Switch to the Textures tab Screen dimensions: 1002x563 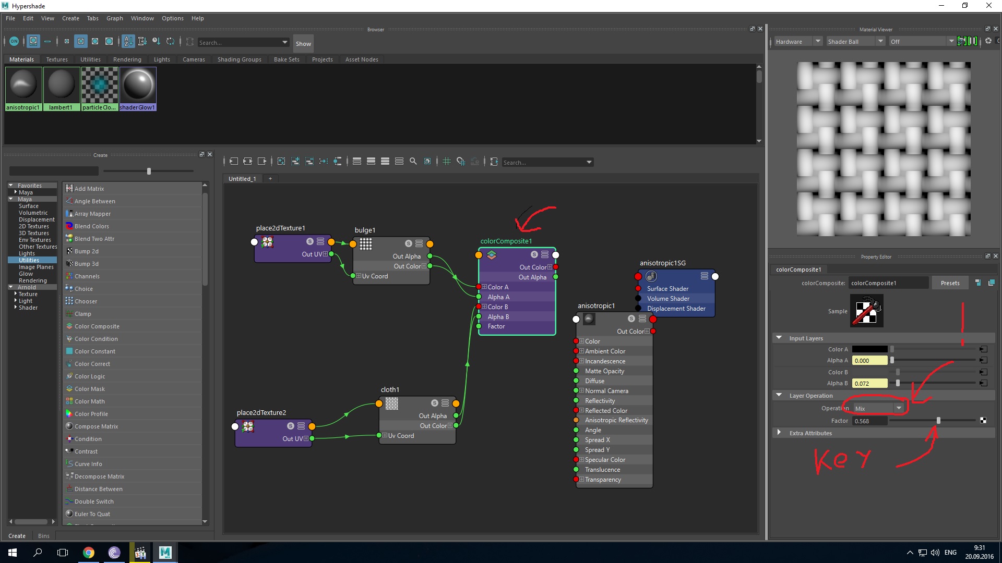pyautogui.click(x=57, y=59)
